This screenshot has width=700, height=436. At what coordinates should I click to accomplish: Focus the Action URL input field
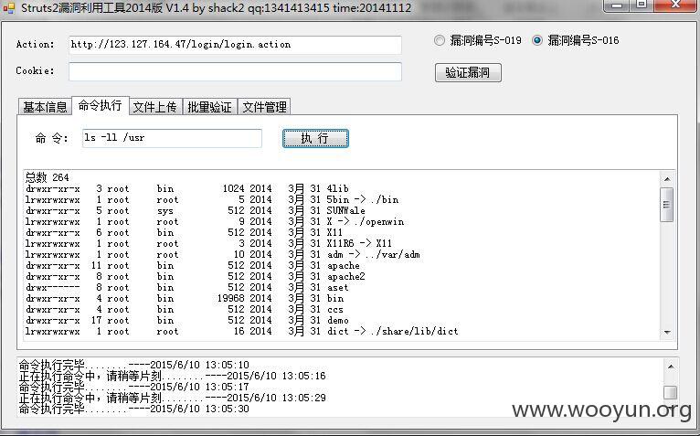tap(235, 45)
